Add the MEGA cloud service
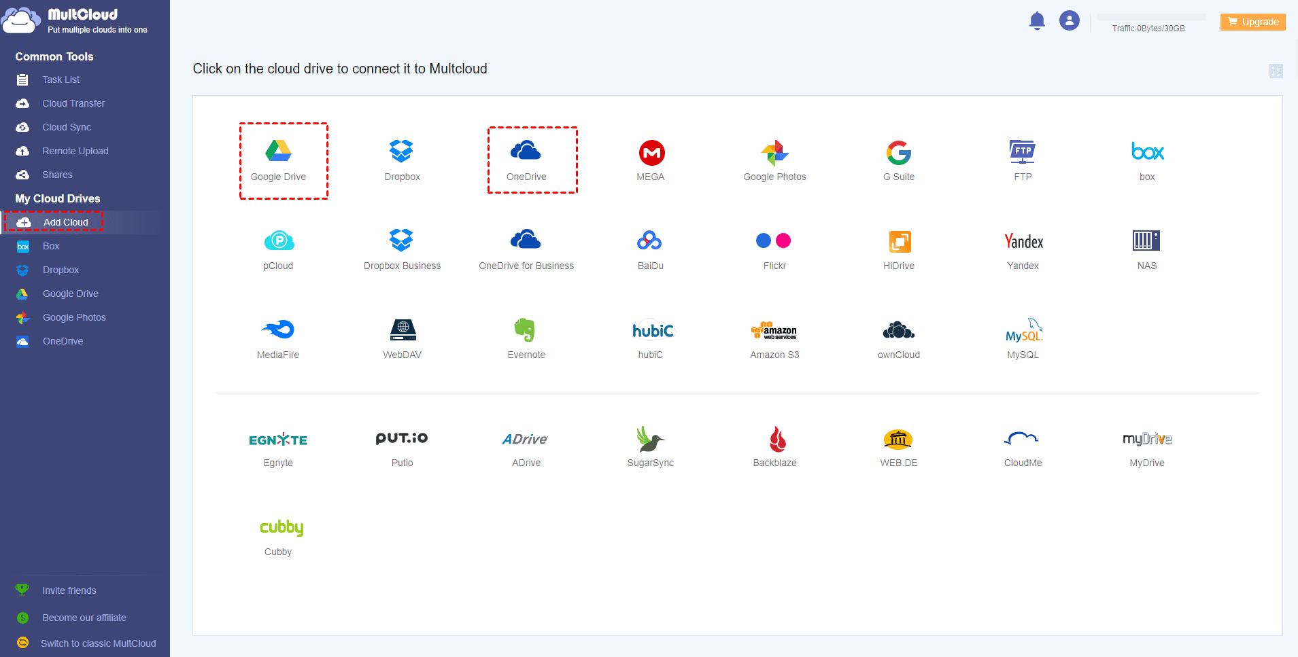The image size is (1298, 657). (x=650, y=160)
